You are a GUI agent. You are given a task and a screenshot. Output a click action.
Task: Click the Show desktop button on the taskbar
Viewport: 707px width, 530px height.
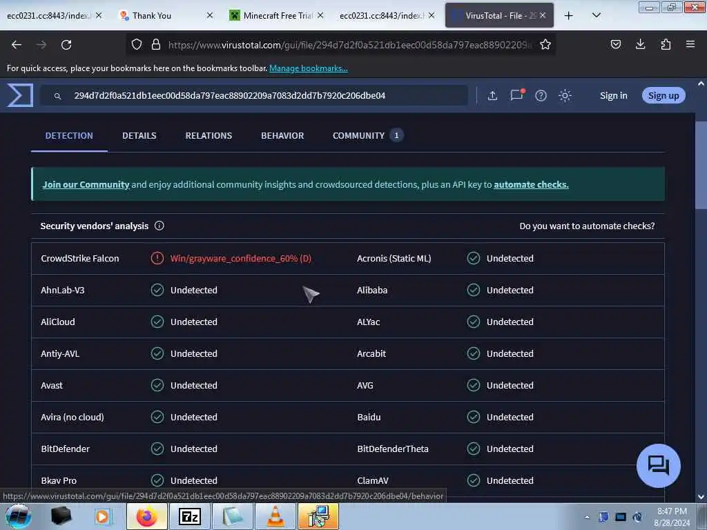[x=702, y=516]
